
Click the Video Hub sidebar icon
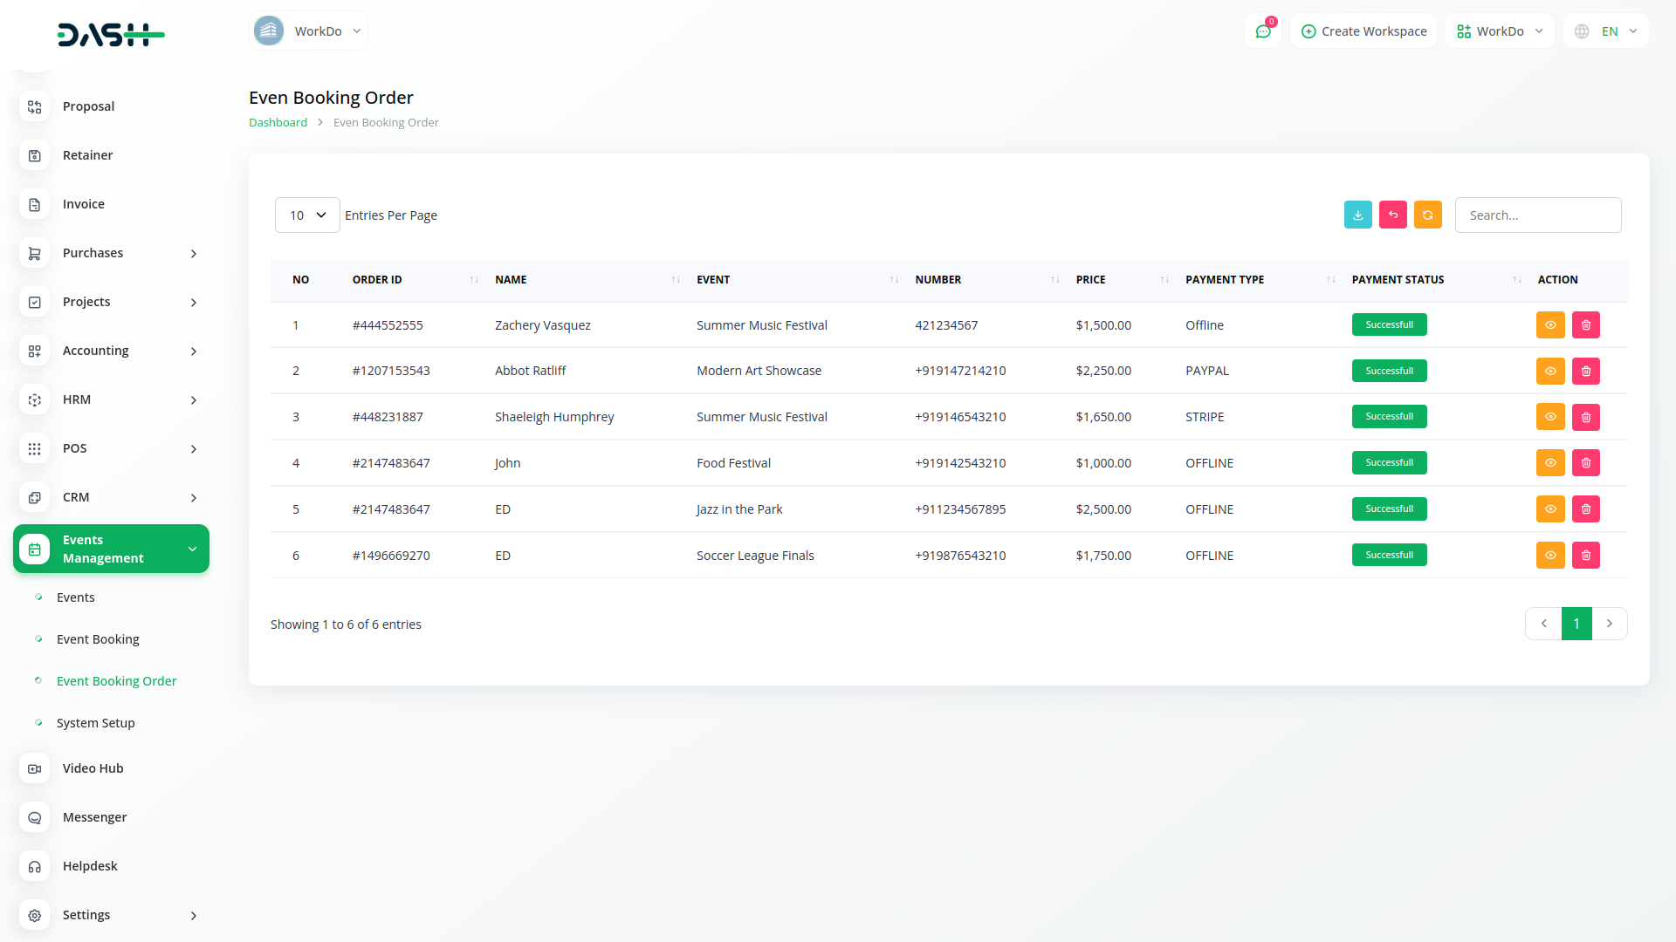click(35, 768)
